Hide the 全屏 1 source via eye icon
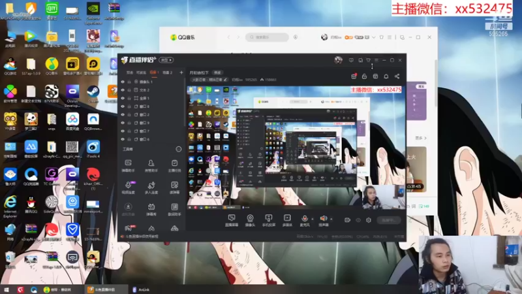 pyautogui.click(x=123, y=99)
